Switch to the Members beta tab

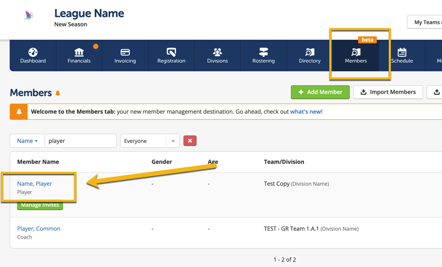click(356, 55)
